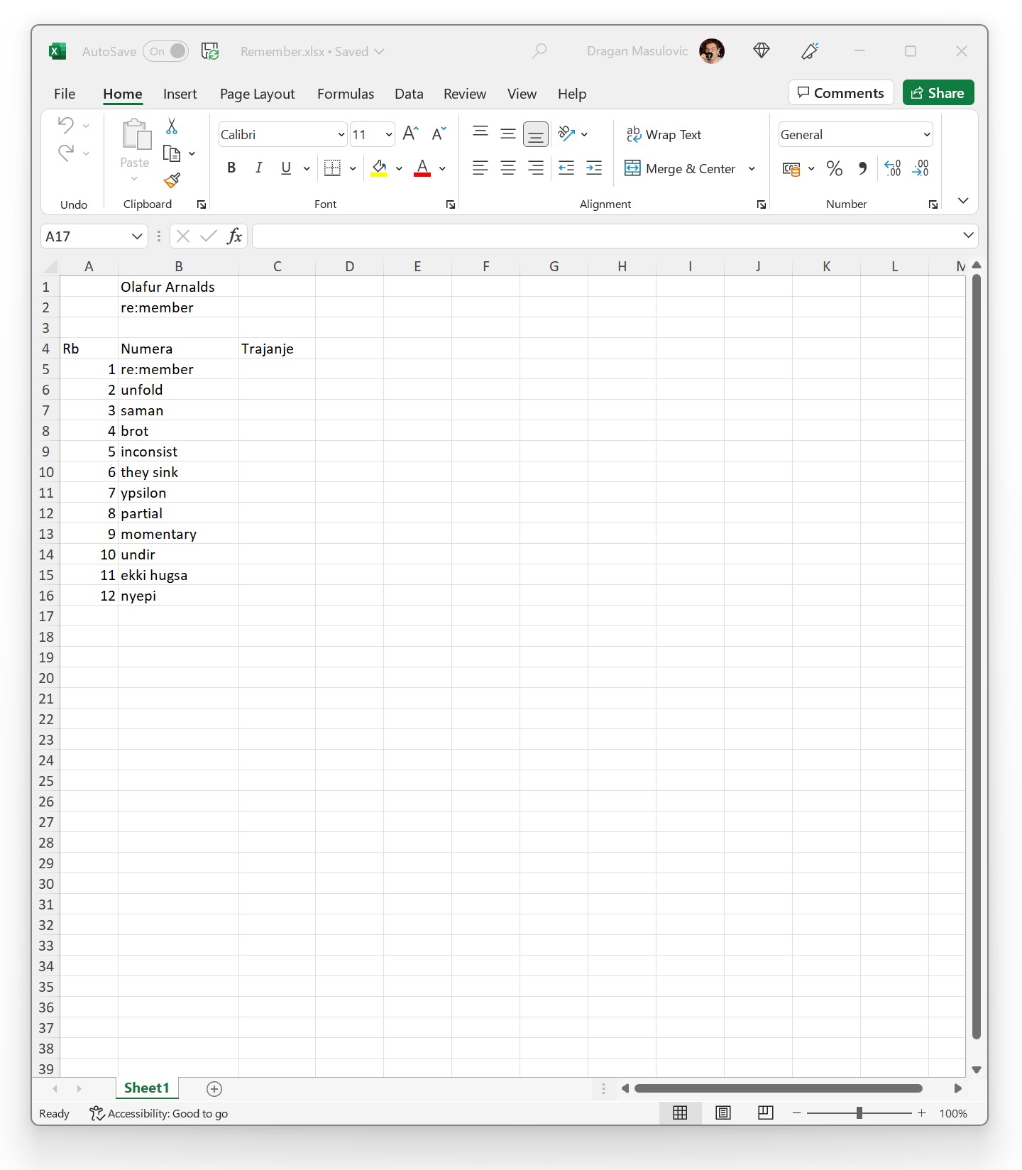
Task: Add a new sheet with plus icon
Action: (214, 1088)
